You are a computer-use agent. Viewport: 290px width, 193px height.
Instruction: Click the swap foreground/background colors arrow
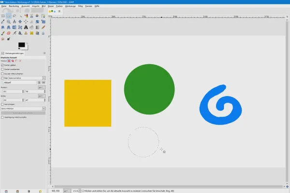[x=27, y=43]
